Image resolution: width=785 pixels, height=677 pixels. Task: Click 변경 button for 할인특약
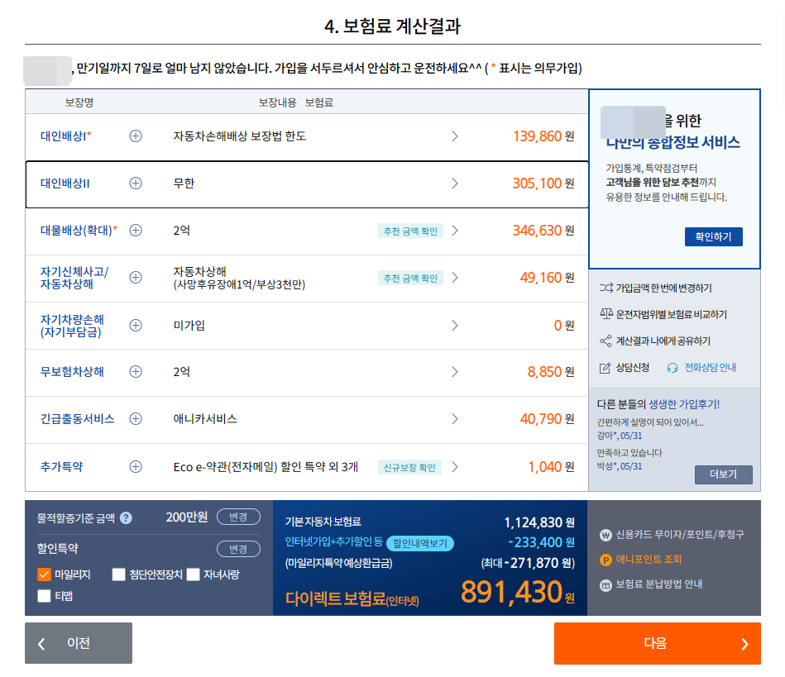(x=238, y=549)
